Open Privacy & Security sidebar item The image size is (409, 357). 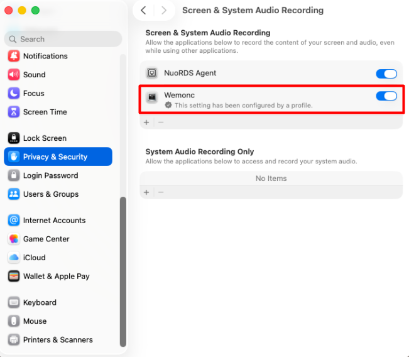[x=58, y=157]
